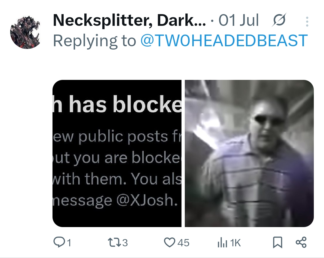Click the repost count 3
The height and width of the screenshot is (258, 324).
click(x=125, y=243)
